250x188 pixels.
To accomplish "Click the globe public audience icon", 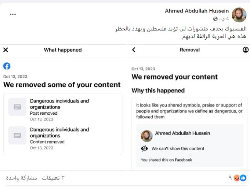I will pyautogui.click(x=215, y=19).
